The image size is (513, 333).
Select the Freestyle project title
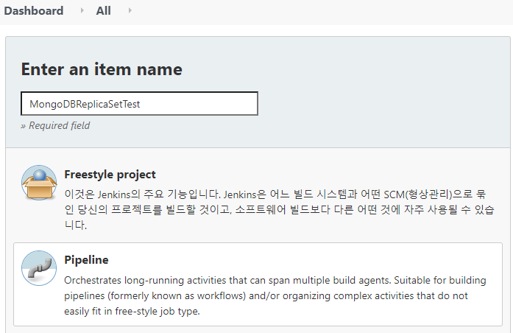(x=110, y=175)
